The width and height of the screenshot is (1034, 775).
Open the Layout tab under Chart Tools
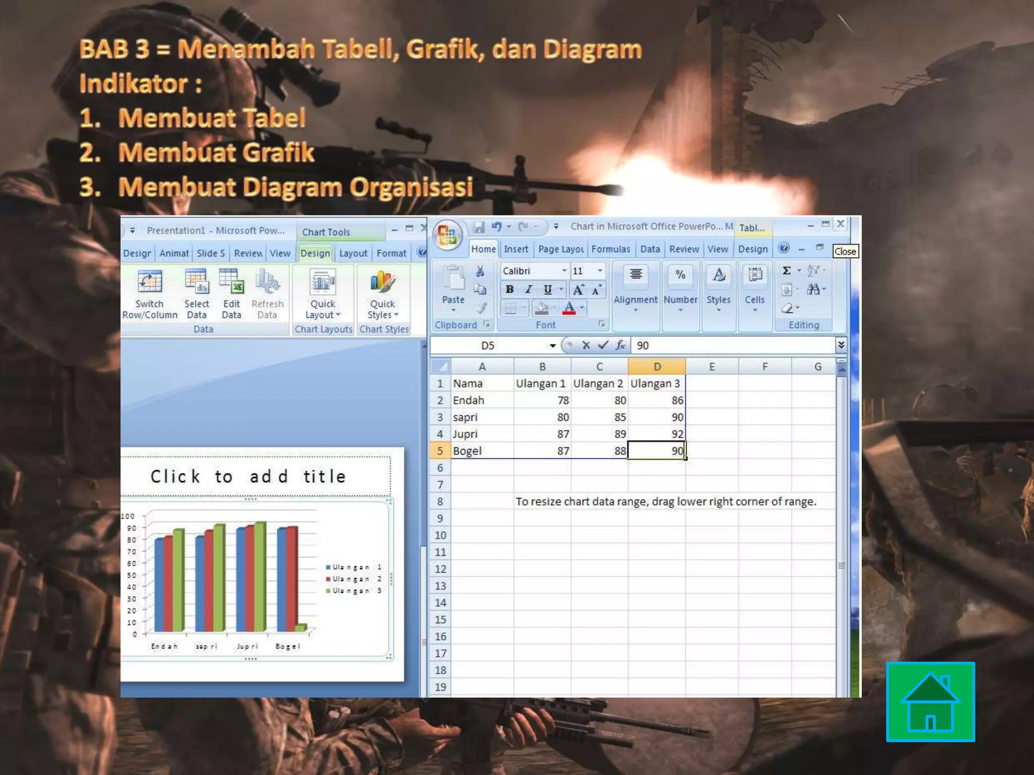tap(353, 253)
